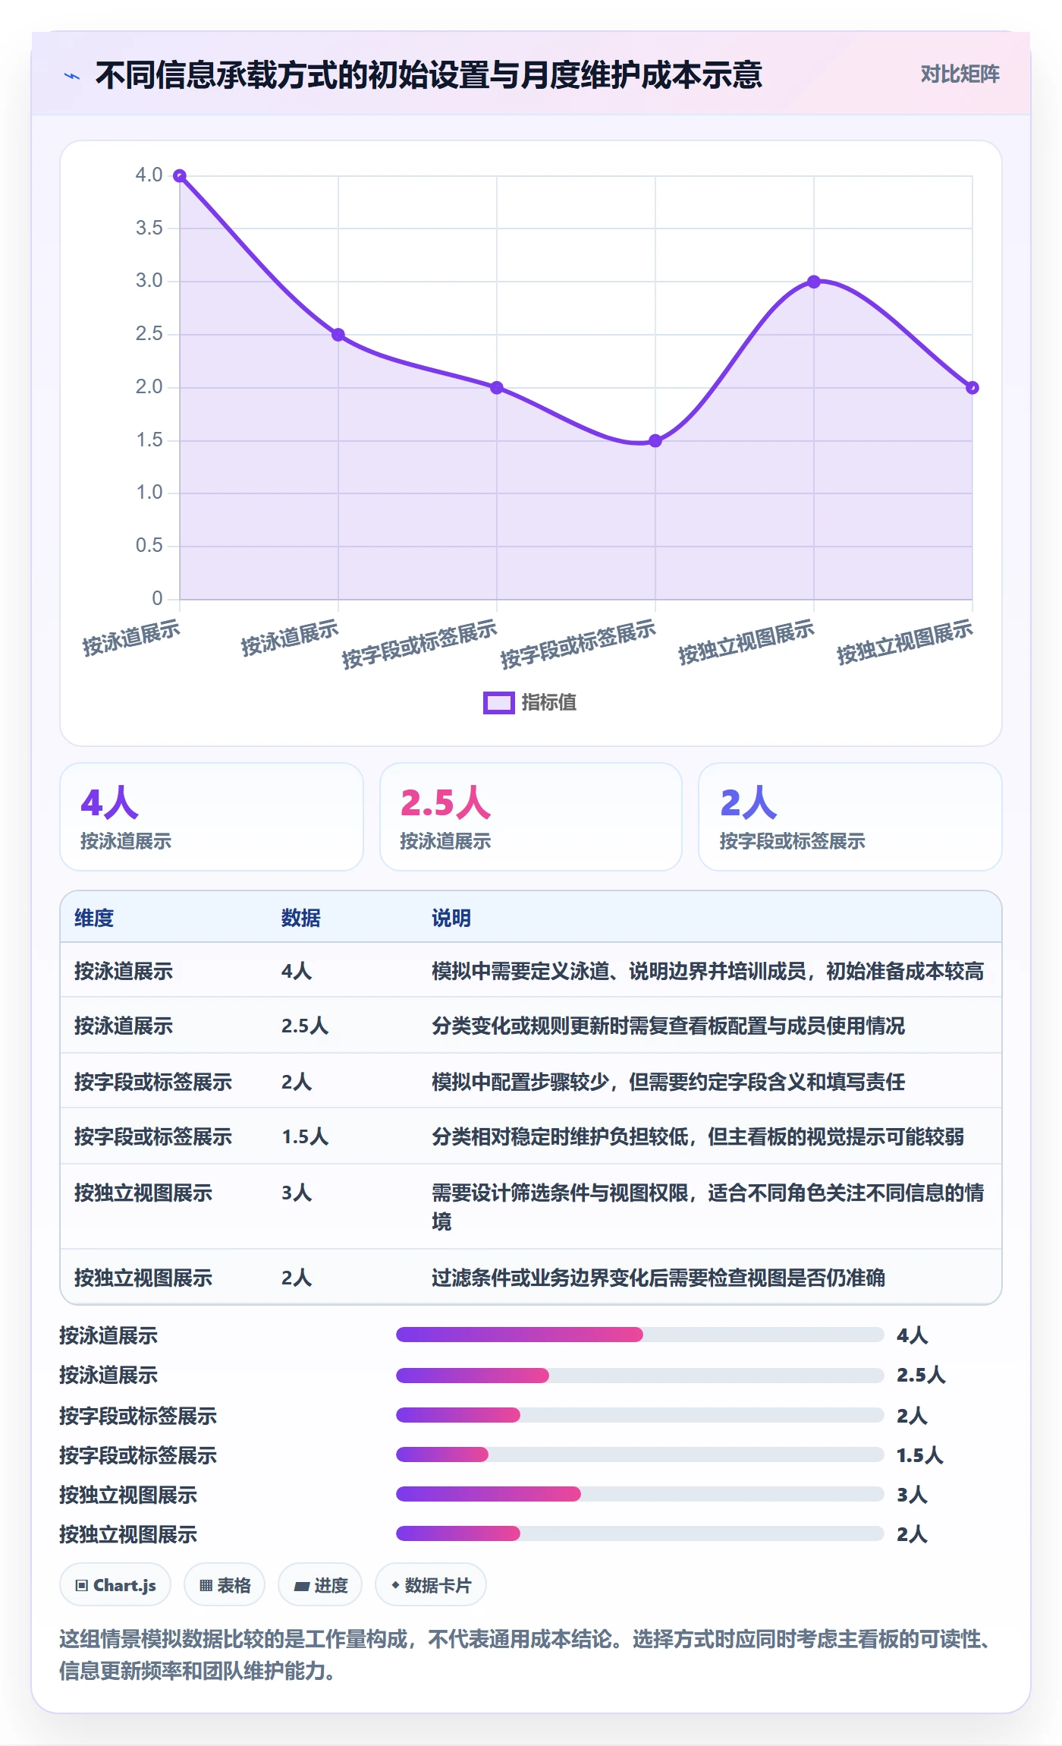Click the progress bar labeled 2.5人
The width and height of the screenshot is (1062, 1746).
(640, 1375)
